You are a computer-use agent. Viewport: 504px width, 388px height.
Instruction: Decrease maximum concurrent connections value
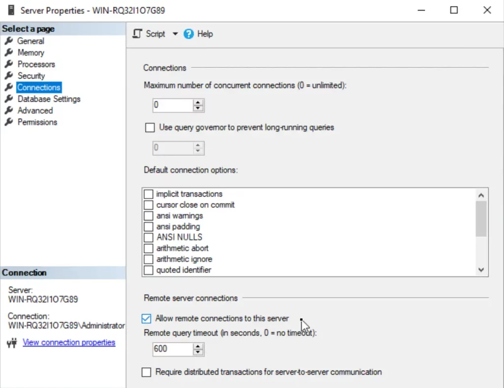point(198,108)
